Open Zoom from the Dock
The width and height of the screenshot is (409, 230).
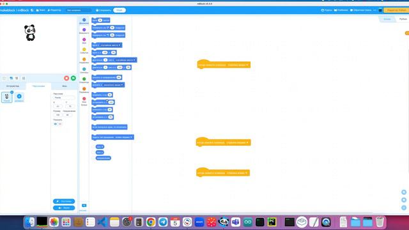point(199,222)
